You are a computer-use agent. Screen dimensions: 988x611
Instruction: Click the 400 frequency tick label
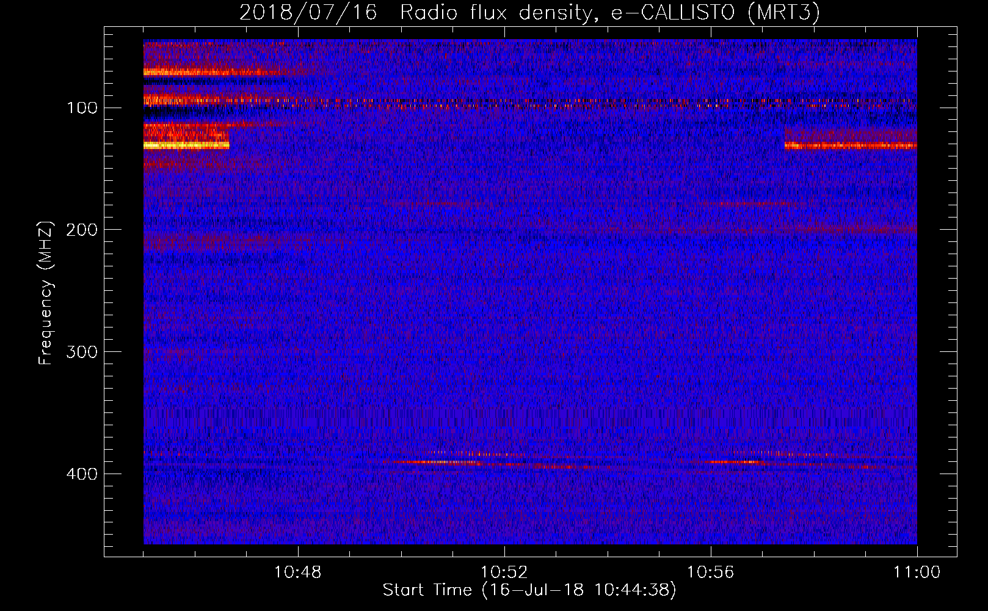click(x=82, y=474)
